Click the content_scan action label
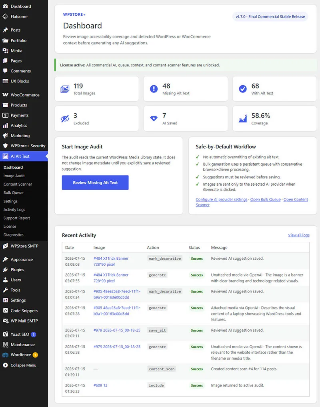The width and height of the screenshot is (320, 407). pyautogui.click(x=162, y=369)
